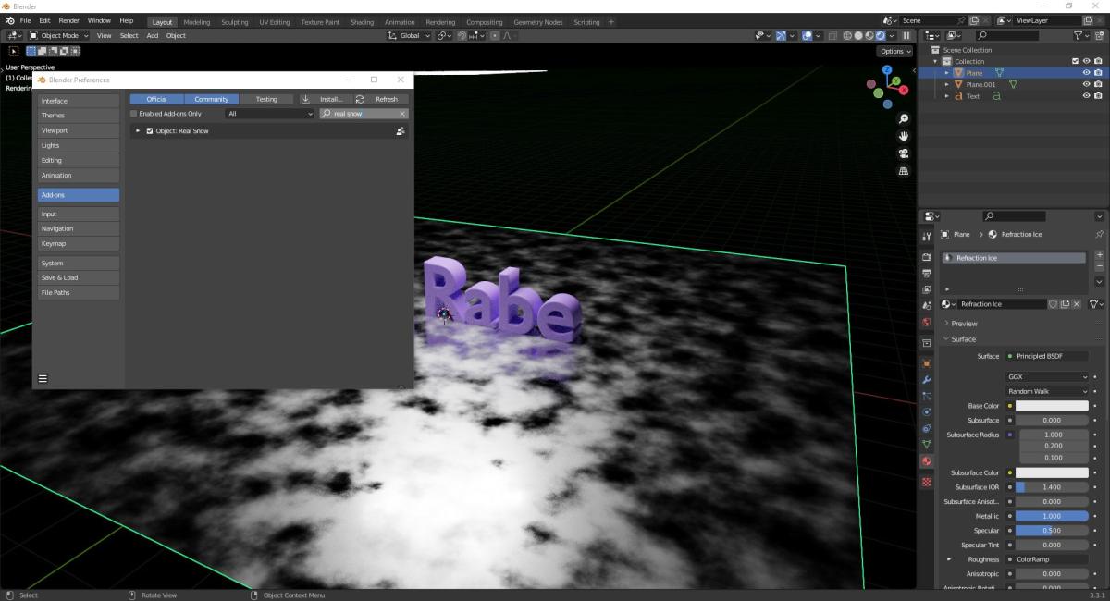This screenshot has width=1110, height=601.
Task: Click the Install... add-on button
Action: 322,99
